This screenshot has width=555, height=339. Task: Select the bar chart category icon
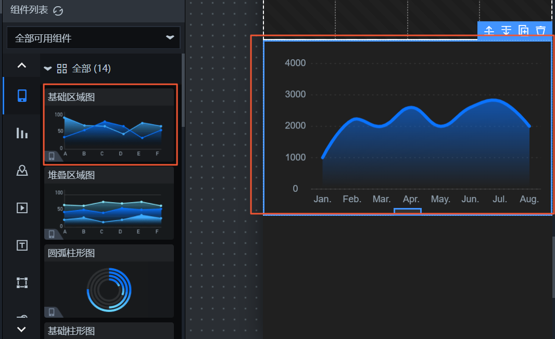(x=22, y=133)
